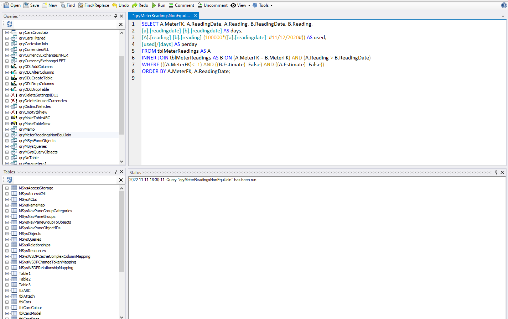Clear the Queries search filter
This screenshot has height=319, width=508.
(121, 24)
